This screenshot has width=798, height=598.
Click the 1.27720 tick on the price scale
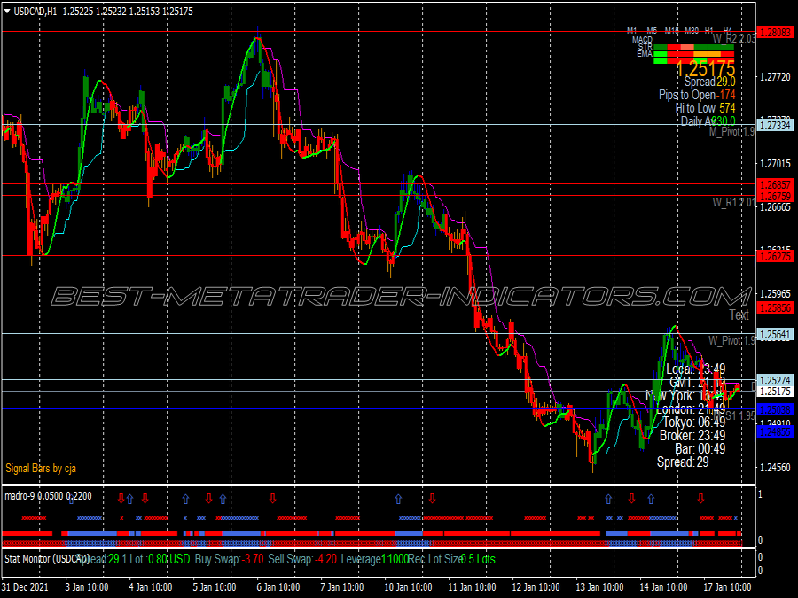coord(775,77)
